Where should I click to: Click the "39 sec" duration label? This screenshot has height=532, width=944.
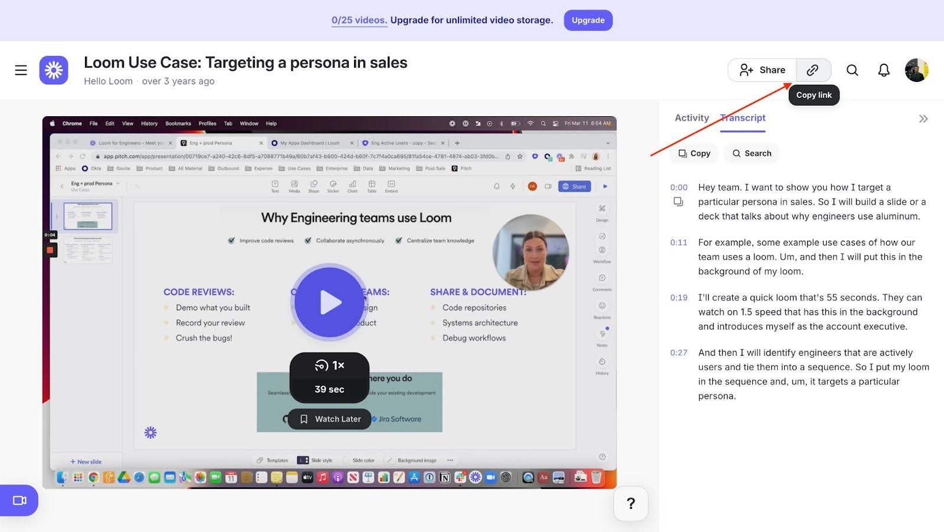click(329, 389)
